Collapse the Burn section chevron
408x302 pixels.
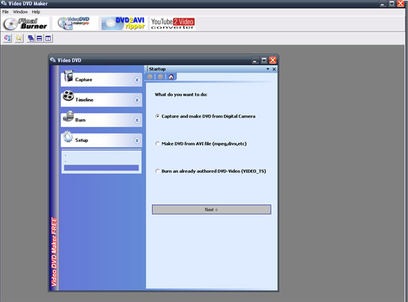(137, 120)
